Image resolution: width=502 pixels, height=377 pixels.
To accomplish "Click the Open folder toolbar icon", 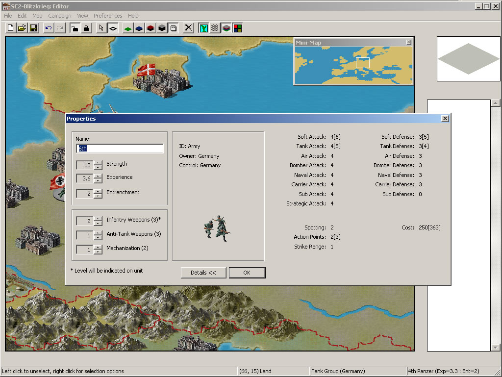I will click(22, 28).
